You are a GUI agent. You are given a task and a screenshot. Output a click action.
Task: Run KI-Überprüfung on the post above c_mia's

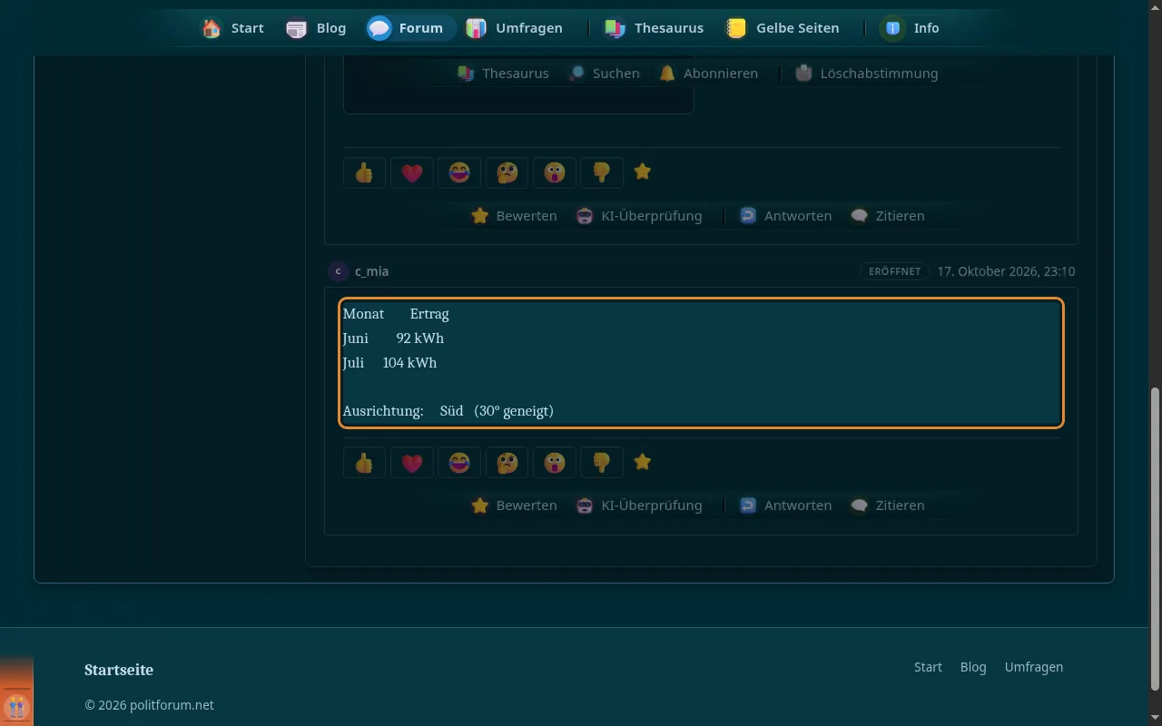click(x=639, y=216)
